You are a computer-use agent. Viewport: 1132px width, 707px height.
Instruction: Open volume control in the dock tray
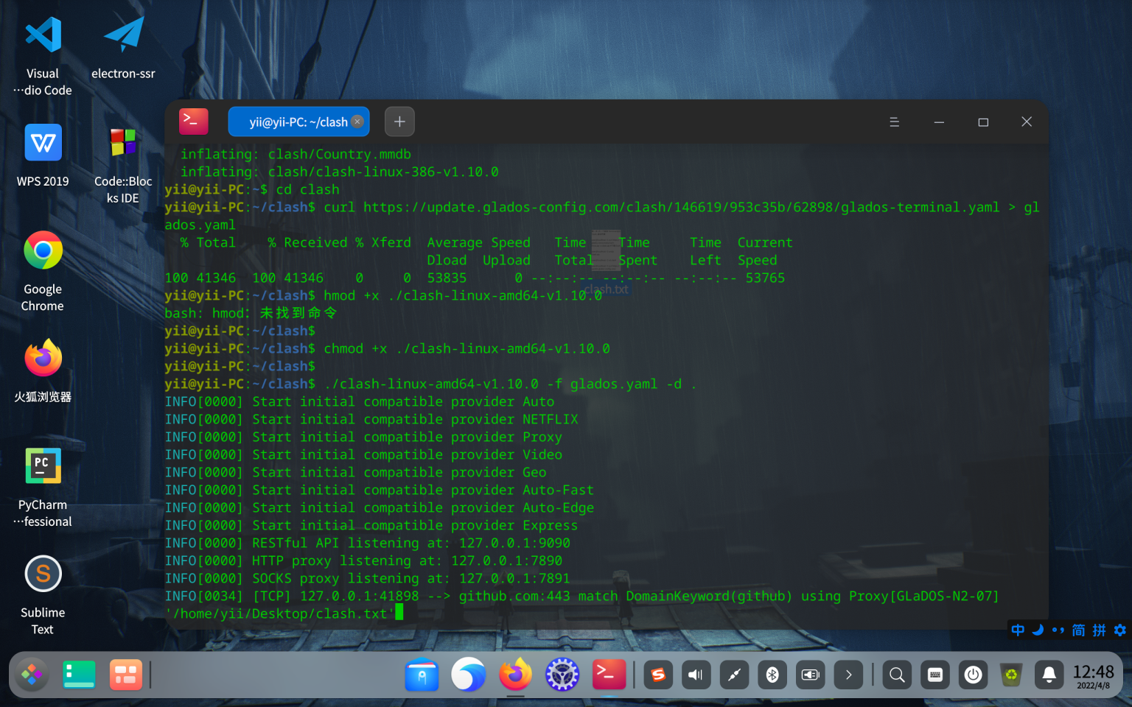click(696, 675)
